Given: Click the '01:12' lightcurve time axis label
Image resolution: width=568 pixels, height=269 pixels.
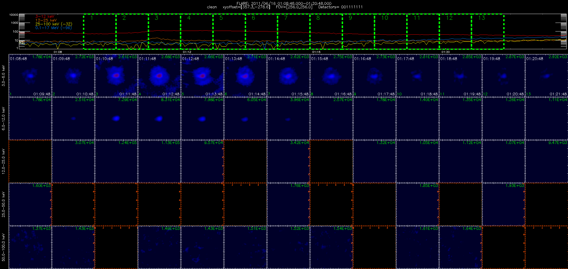Looking at the screenshot, I should point(187,52).
